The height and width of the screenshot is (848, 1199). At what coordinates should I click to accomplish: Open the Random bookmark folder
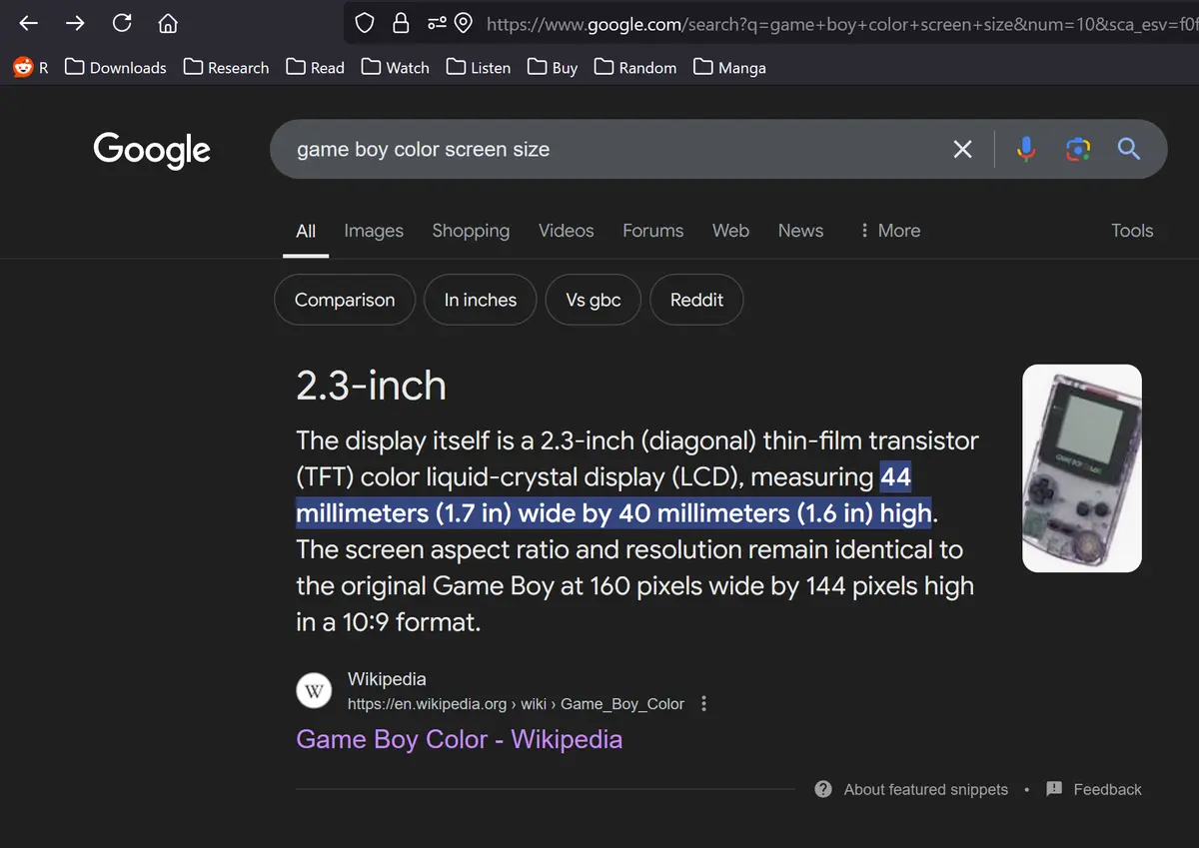[x=635, y=68]
